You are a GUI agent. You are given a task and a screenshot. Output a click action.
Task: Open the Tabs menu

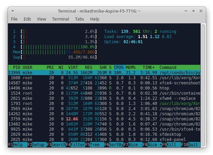point(80,19)
